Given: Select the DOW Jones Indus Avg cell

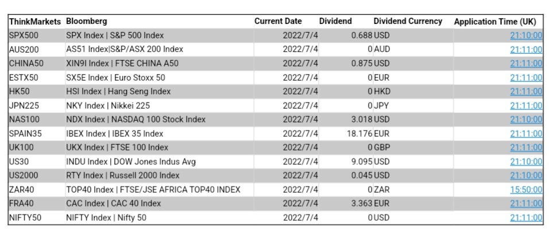Looking at the screenshot, I should pos(130,161).
